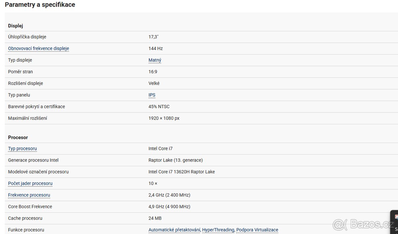398x234 pixels.
Task: Open the Obnovovací frekvence displeje link
Action: 38,48
